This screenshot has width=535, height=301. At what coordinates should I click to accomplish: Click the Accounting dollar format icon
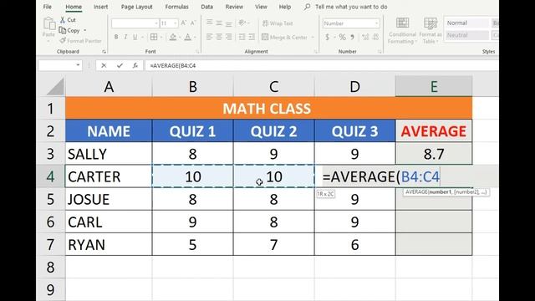coord(327,37)
